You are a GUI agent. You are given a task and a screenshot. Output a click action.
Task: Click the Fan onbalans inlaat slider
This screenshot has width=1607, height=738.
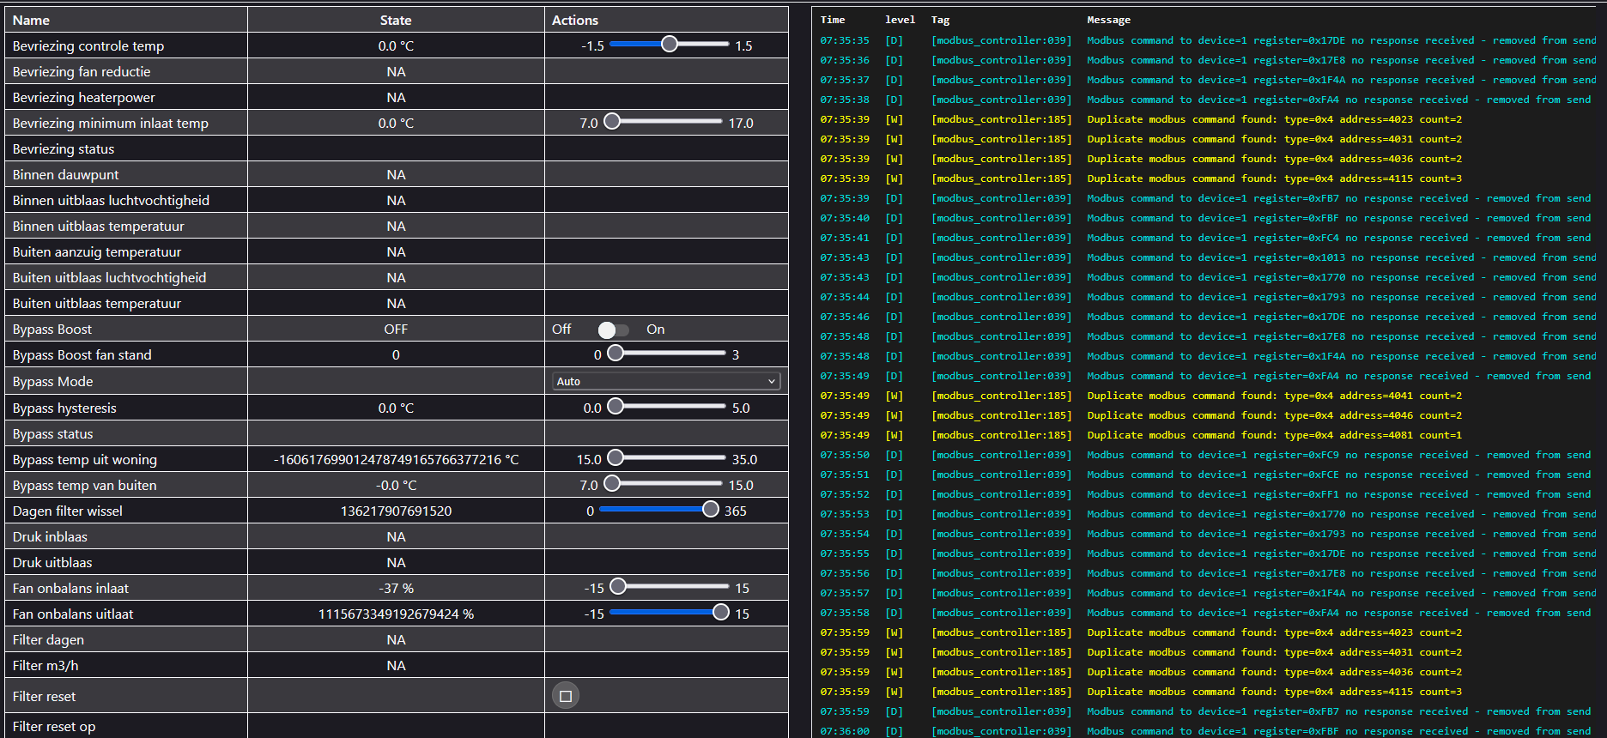tap(673, 587)
